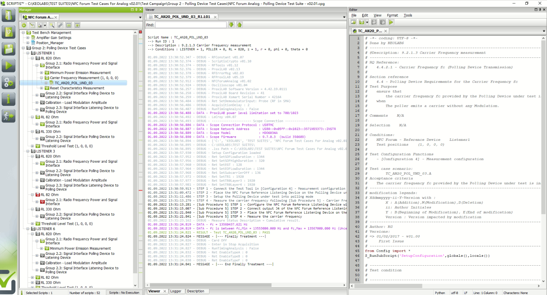Switch to the Logger tab

176,291
